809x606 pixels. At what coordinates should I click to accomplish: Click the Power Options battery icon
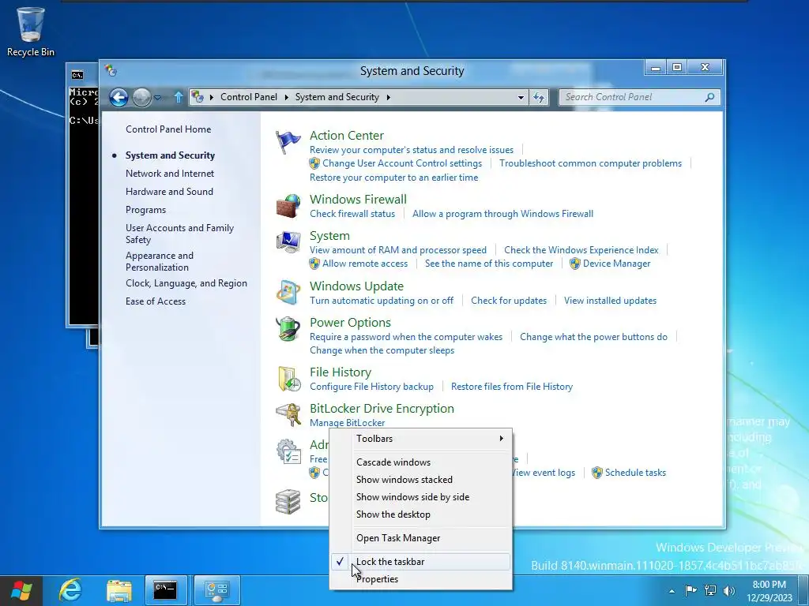[x=288, y=329]
